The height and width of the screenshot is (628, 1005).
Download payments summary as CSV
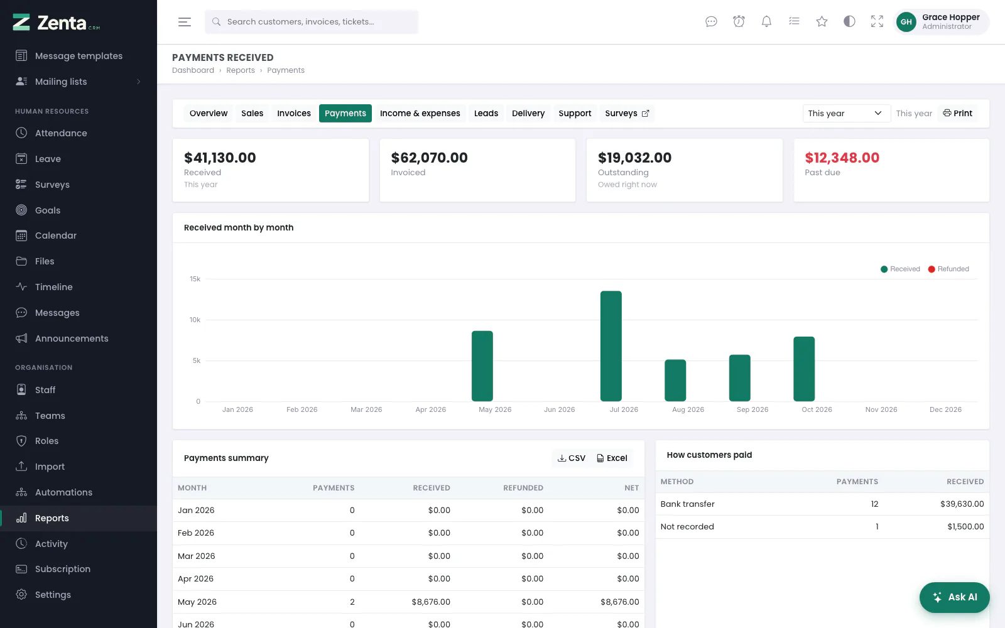point(572,458)
